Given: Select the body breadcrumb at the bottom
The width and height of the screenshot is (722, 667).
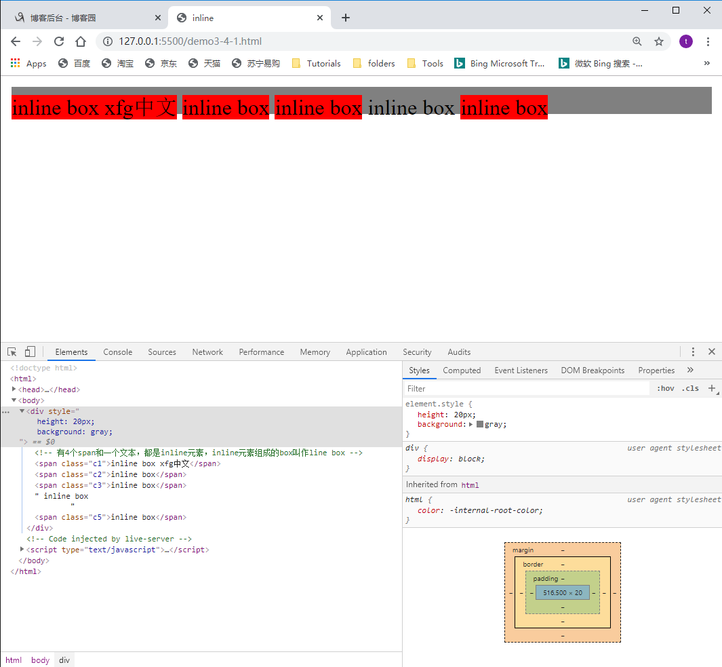Looking at the screenshot, I should tap(40, 660).
